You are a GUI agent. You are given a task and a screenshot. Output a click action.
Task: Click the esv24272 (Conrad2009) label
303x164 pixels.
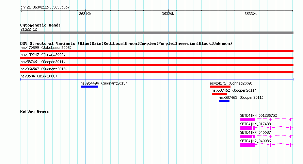[231, 83]
